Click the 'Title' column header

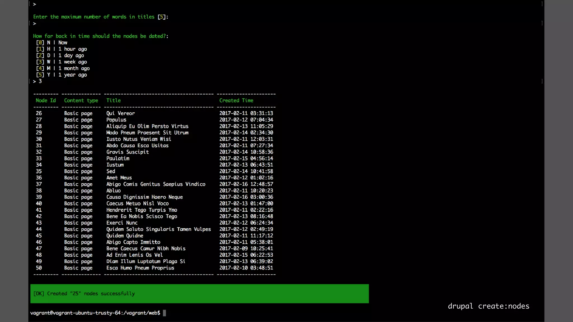point(113,100)
